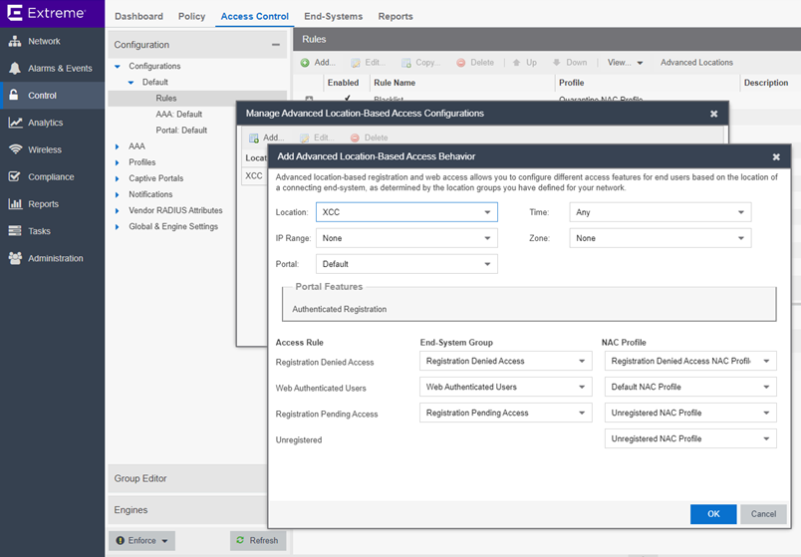Collapse the Default tree node
The width and height of the screenshot is (801, 557).
[x=132, y=83]
